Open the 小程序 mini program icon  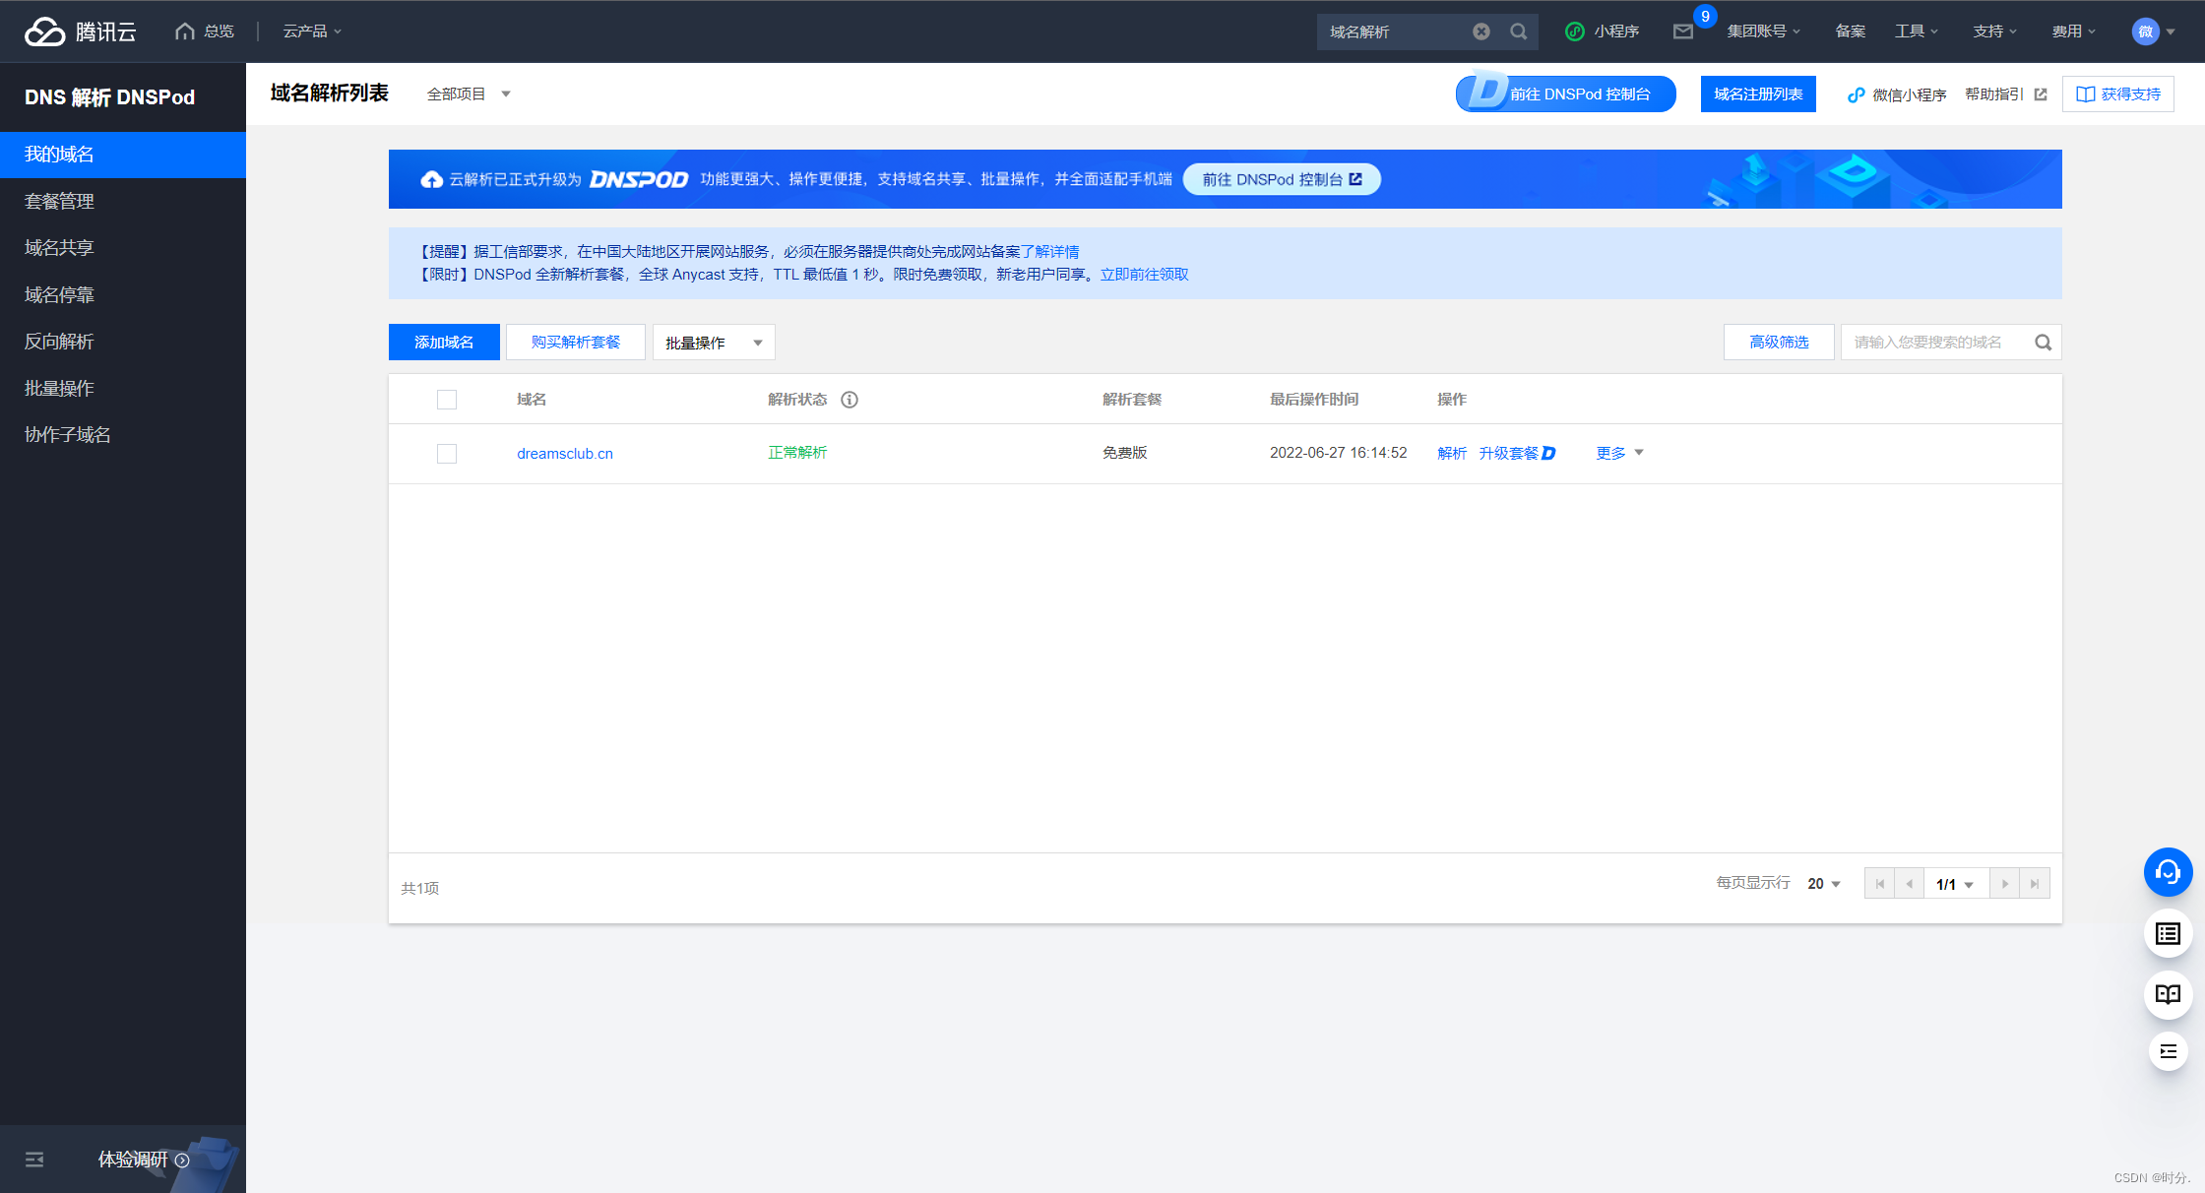click(x=1575, y=31)
